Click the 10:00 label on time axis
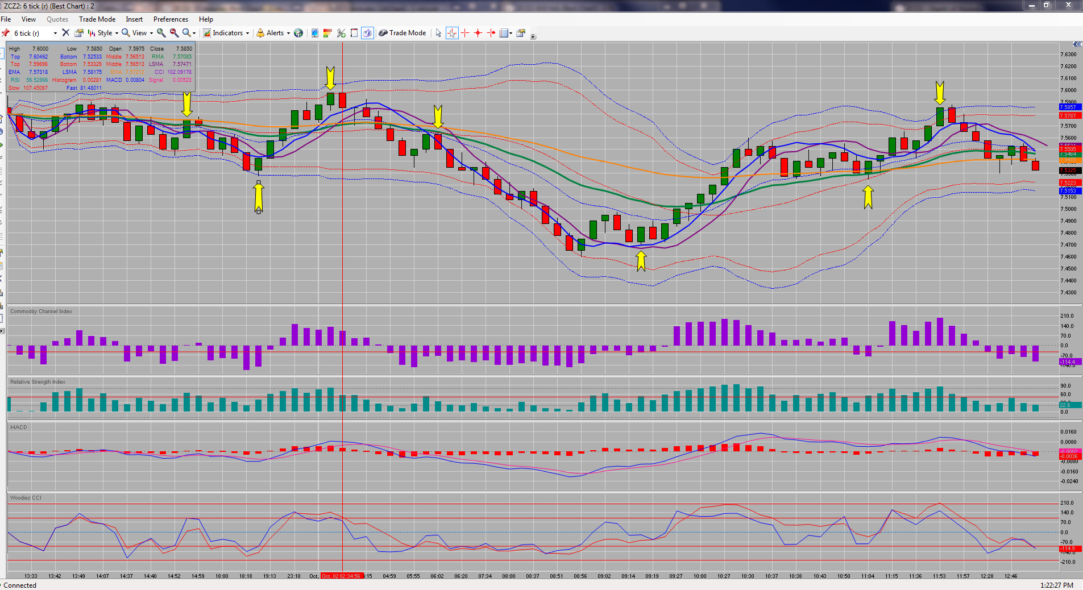Viewport: 1083px width, 590px height. (x=700, y=576)
